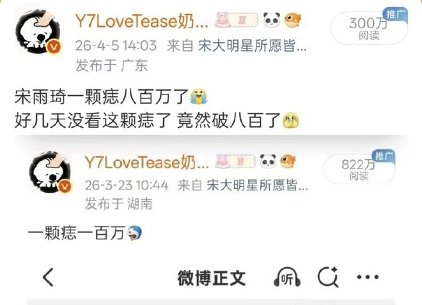Tap the quoted post's profile avatar

51,172
